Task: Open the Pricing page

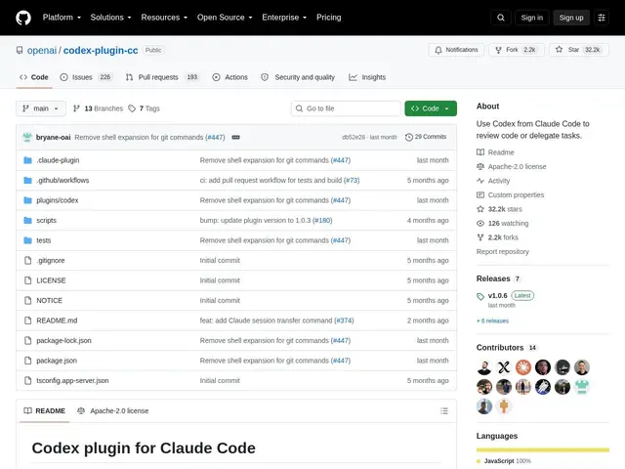Action: [328, 18]
